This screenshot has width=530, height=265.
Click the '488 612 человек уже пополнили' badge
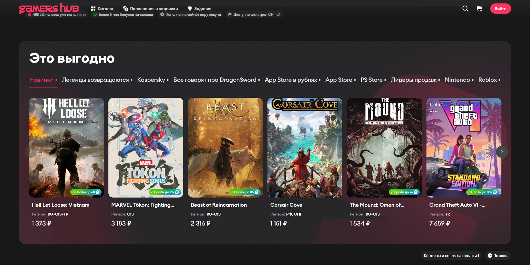click(57, 14)
